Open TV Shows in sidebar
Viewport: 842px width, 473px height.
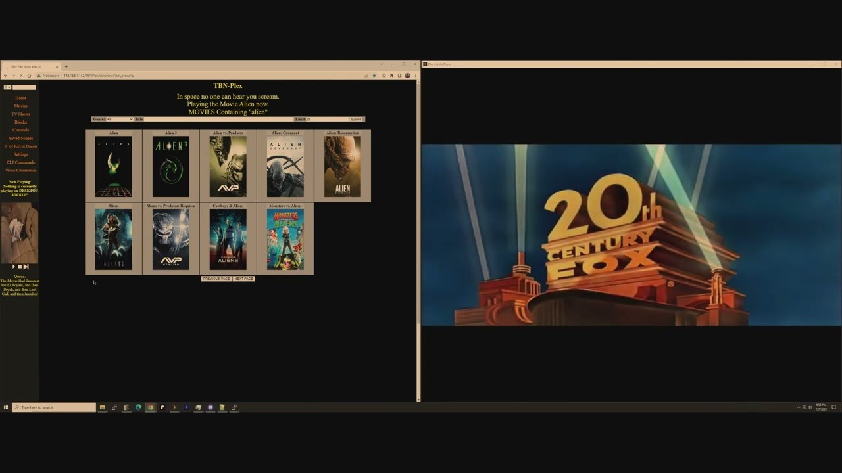coord(20,114)
